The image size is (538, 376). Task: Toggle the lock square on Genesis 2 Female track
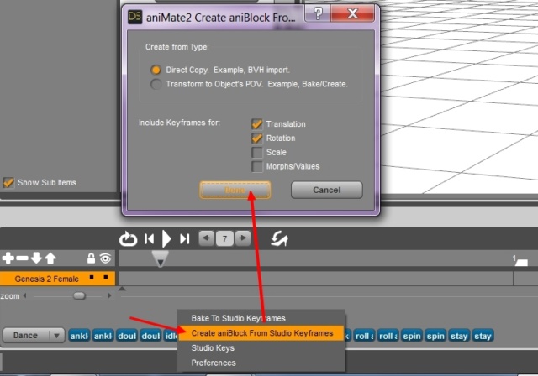click(x=92, y=277)
